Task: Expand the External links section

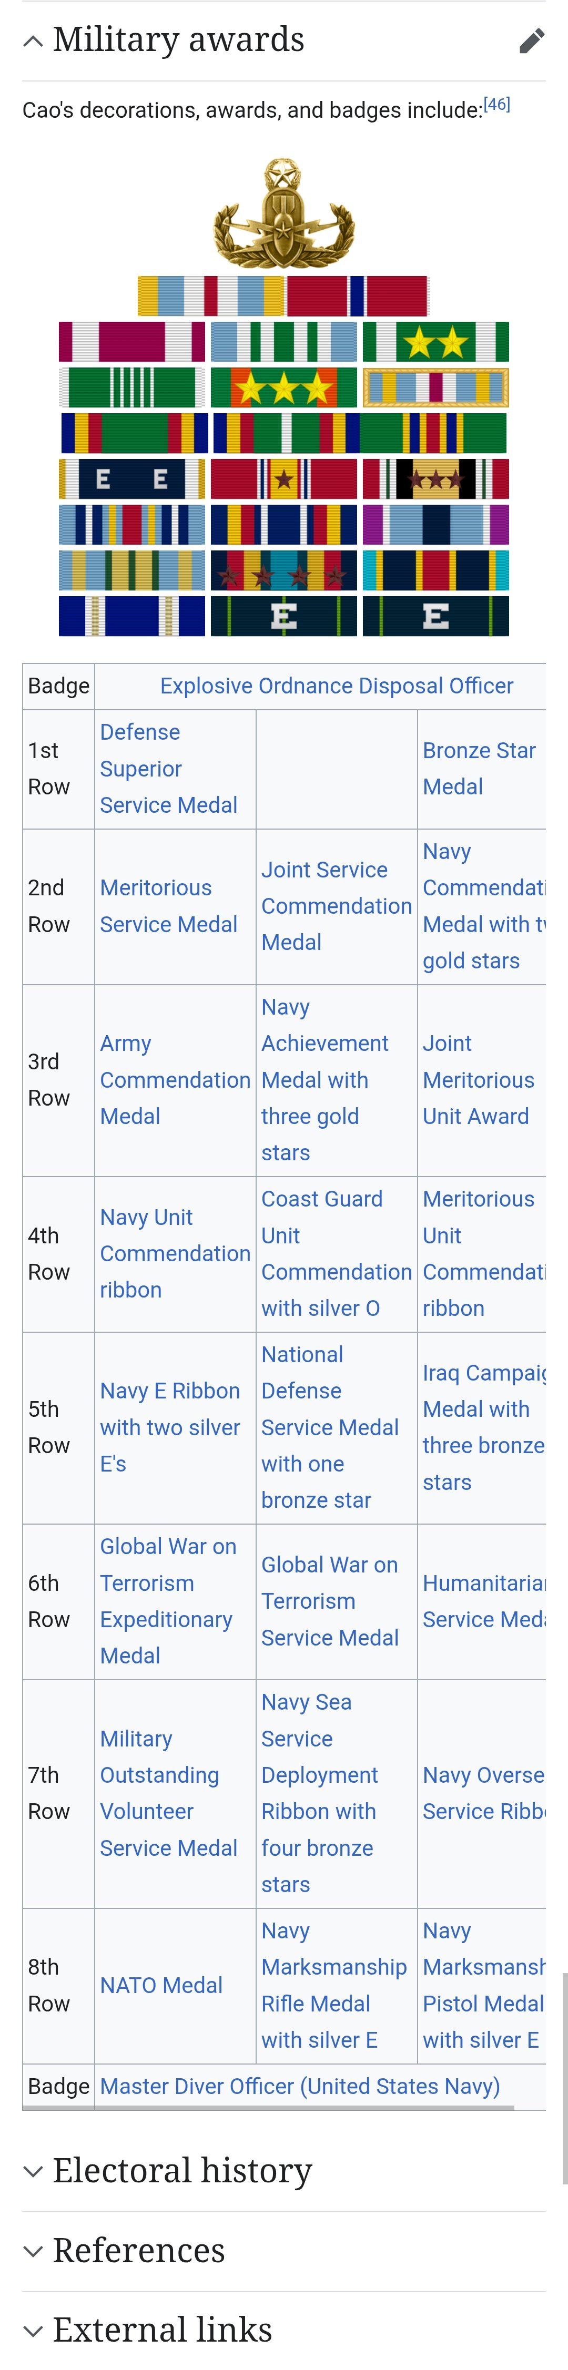Action: coord(33,2331)
